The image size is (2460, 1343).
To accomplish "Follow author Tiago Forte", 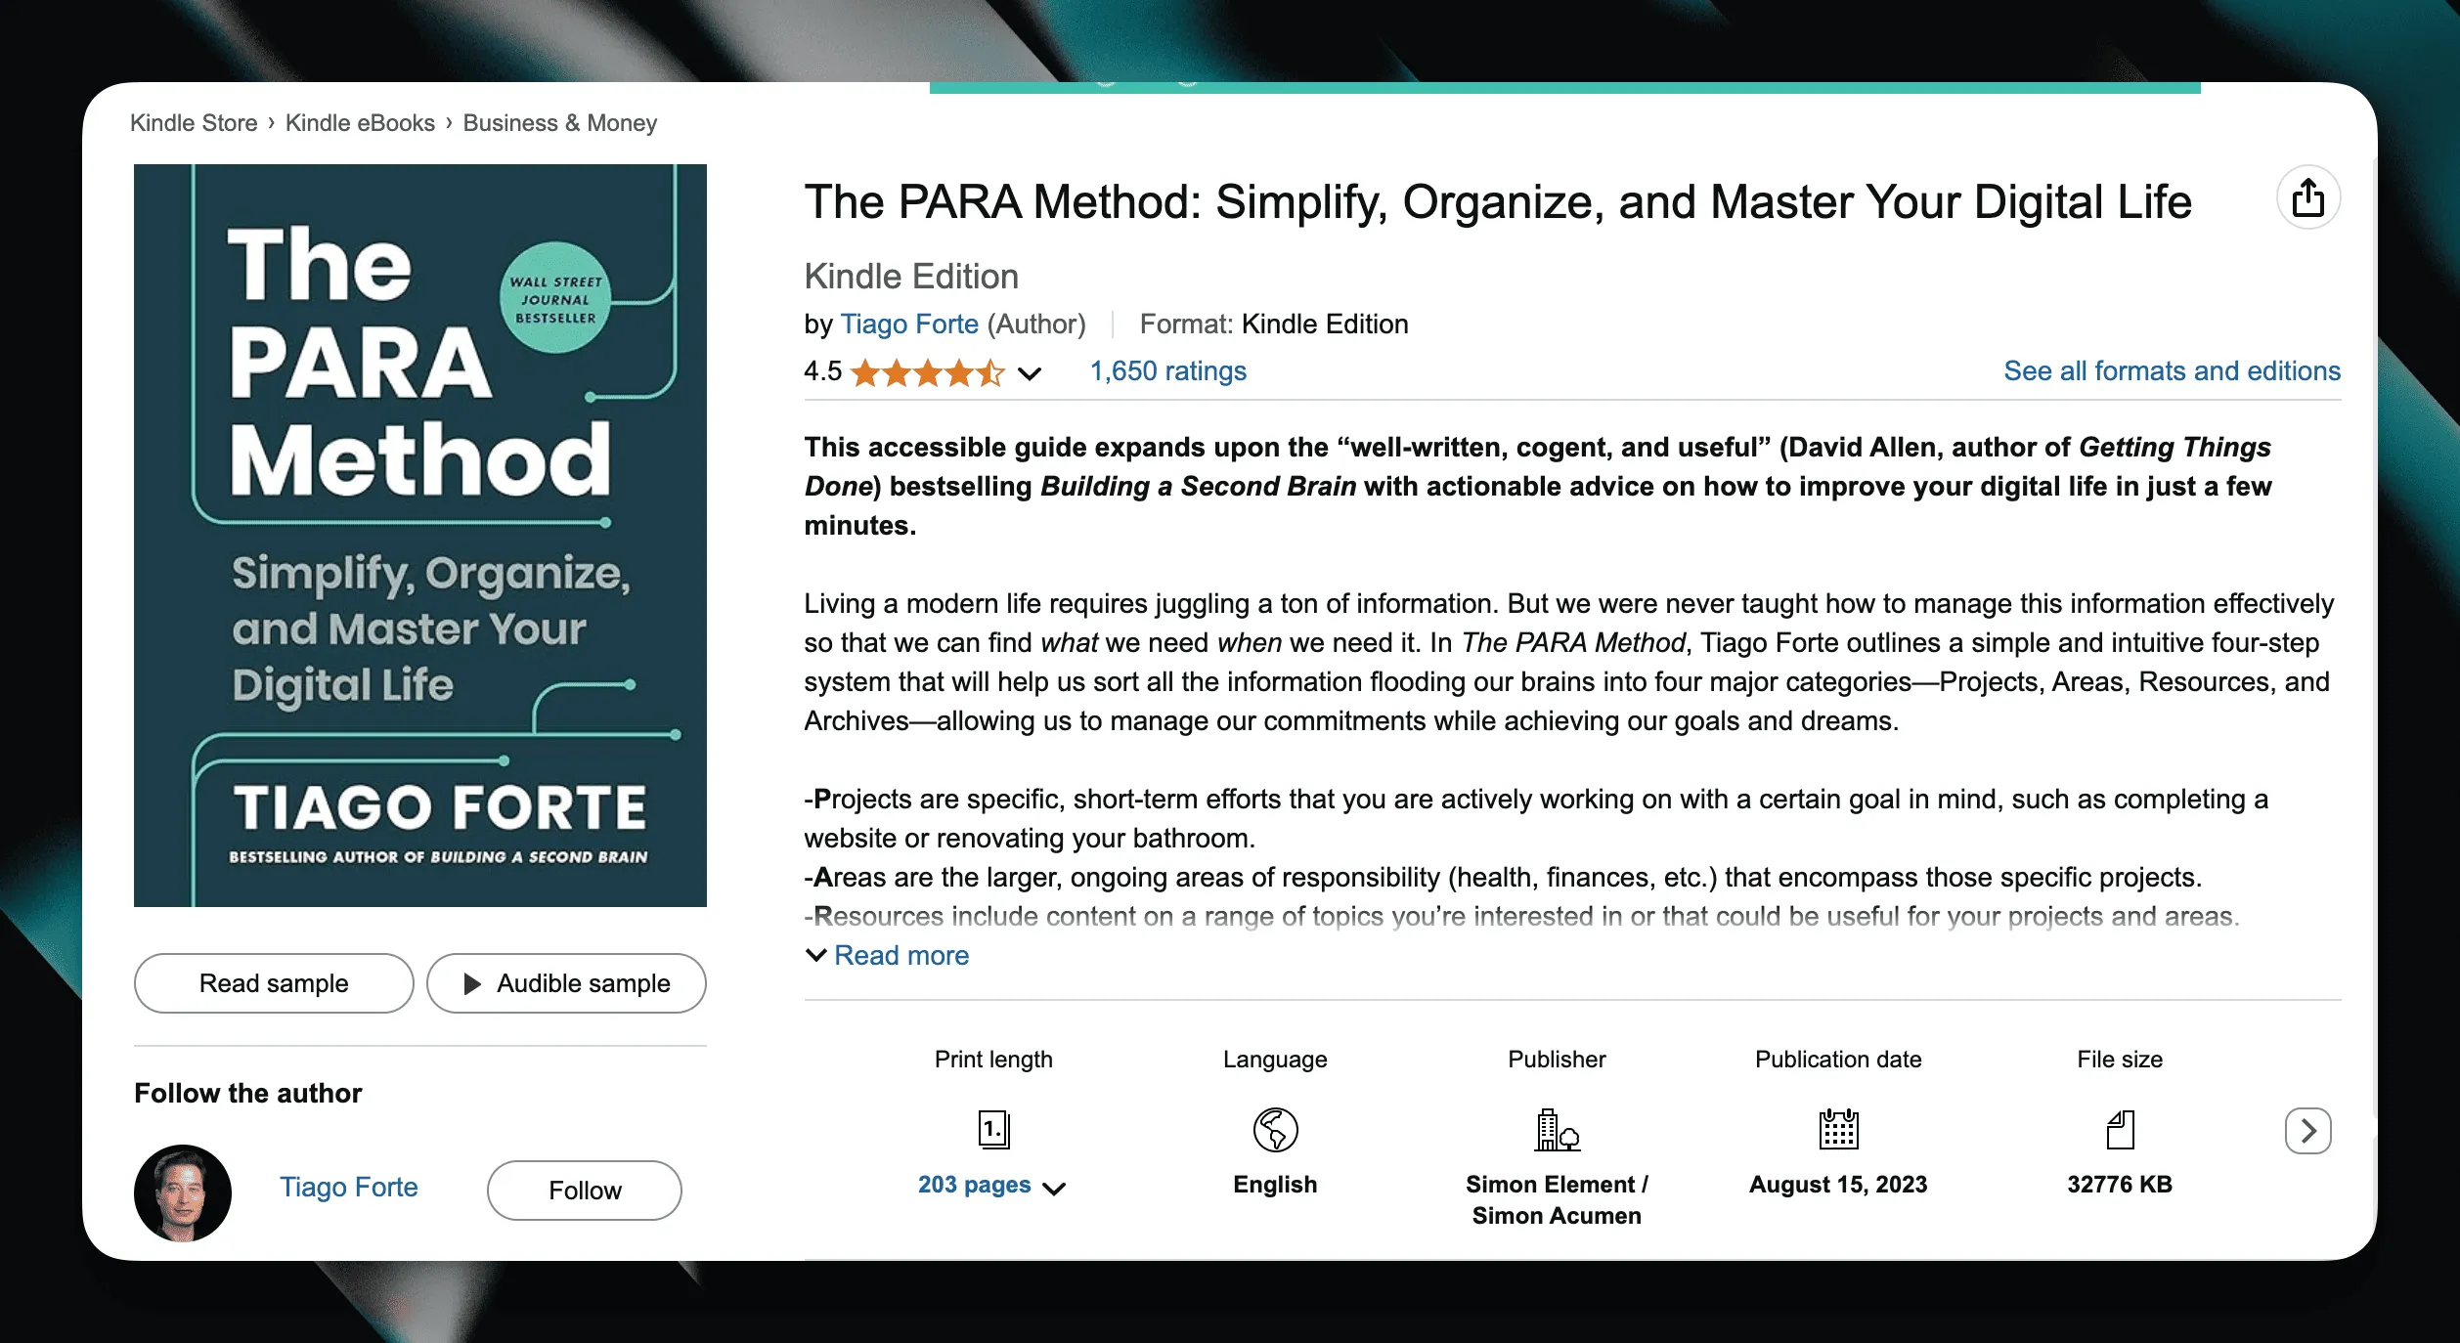I will pos(584,1191).
